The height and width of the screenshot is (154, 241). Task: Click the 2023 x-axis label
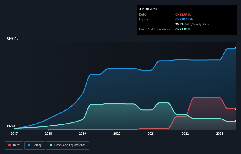click(220, 134)
